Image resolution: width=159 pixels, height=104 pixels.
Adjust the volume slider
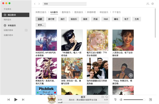pyautogui.click(x=134, y=100)
